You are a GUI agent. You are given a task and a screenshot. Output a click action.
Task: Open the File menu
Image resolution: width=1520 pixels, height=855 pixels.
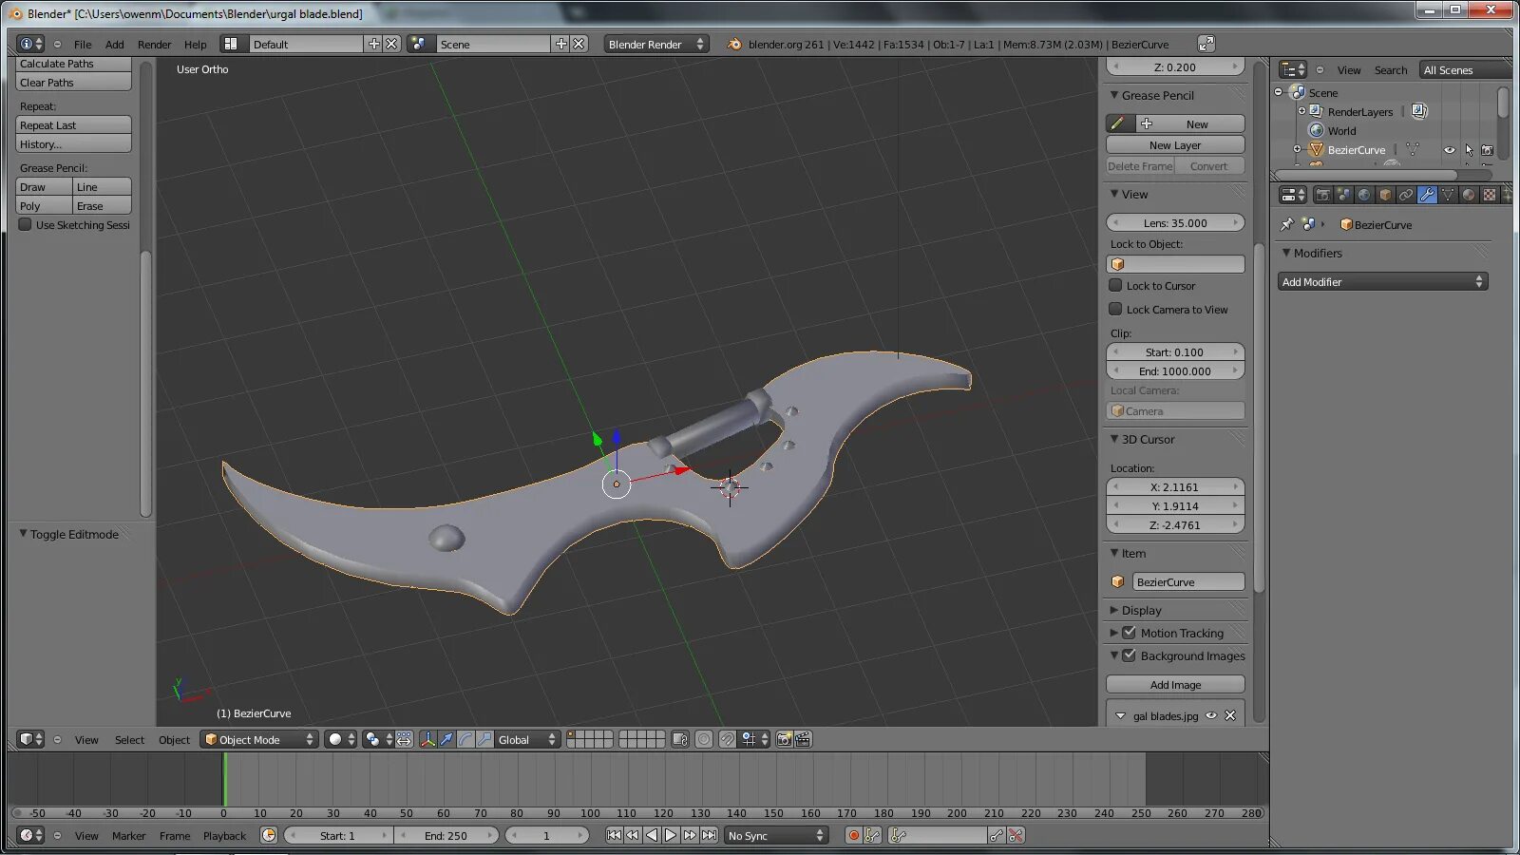tap(83, 44)
